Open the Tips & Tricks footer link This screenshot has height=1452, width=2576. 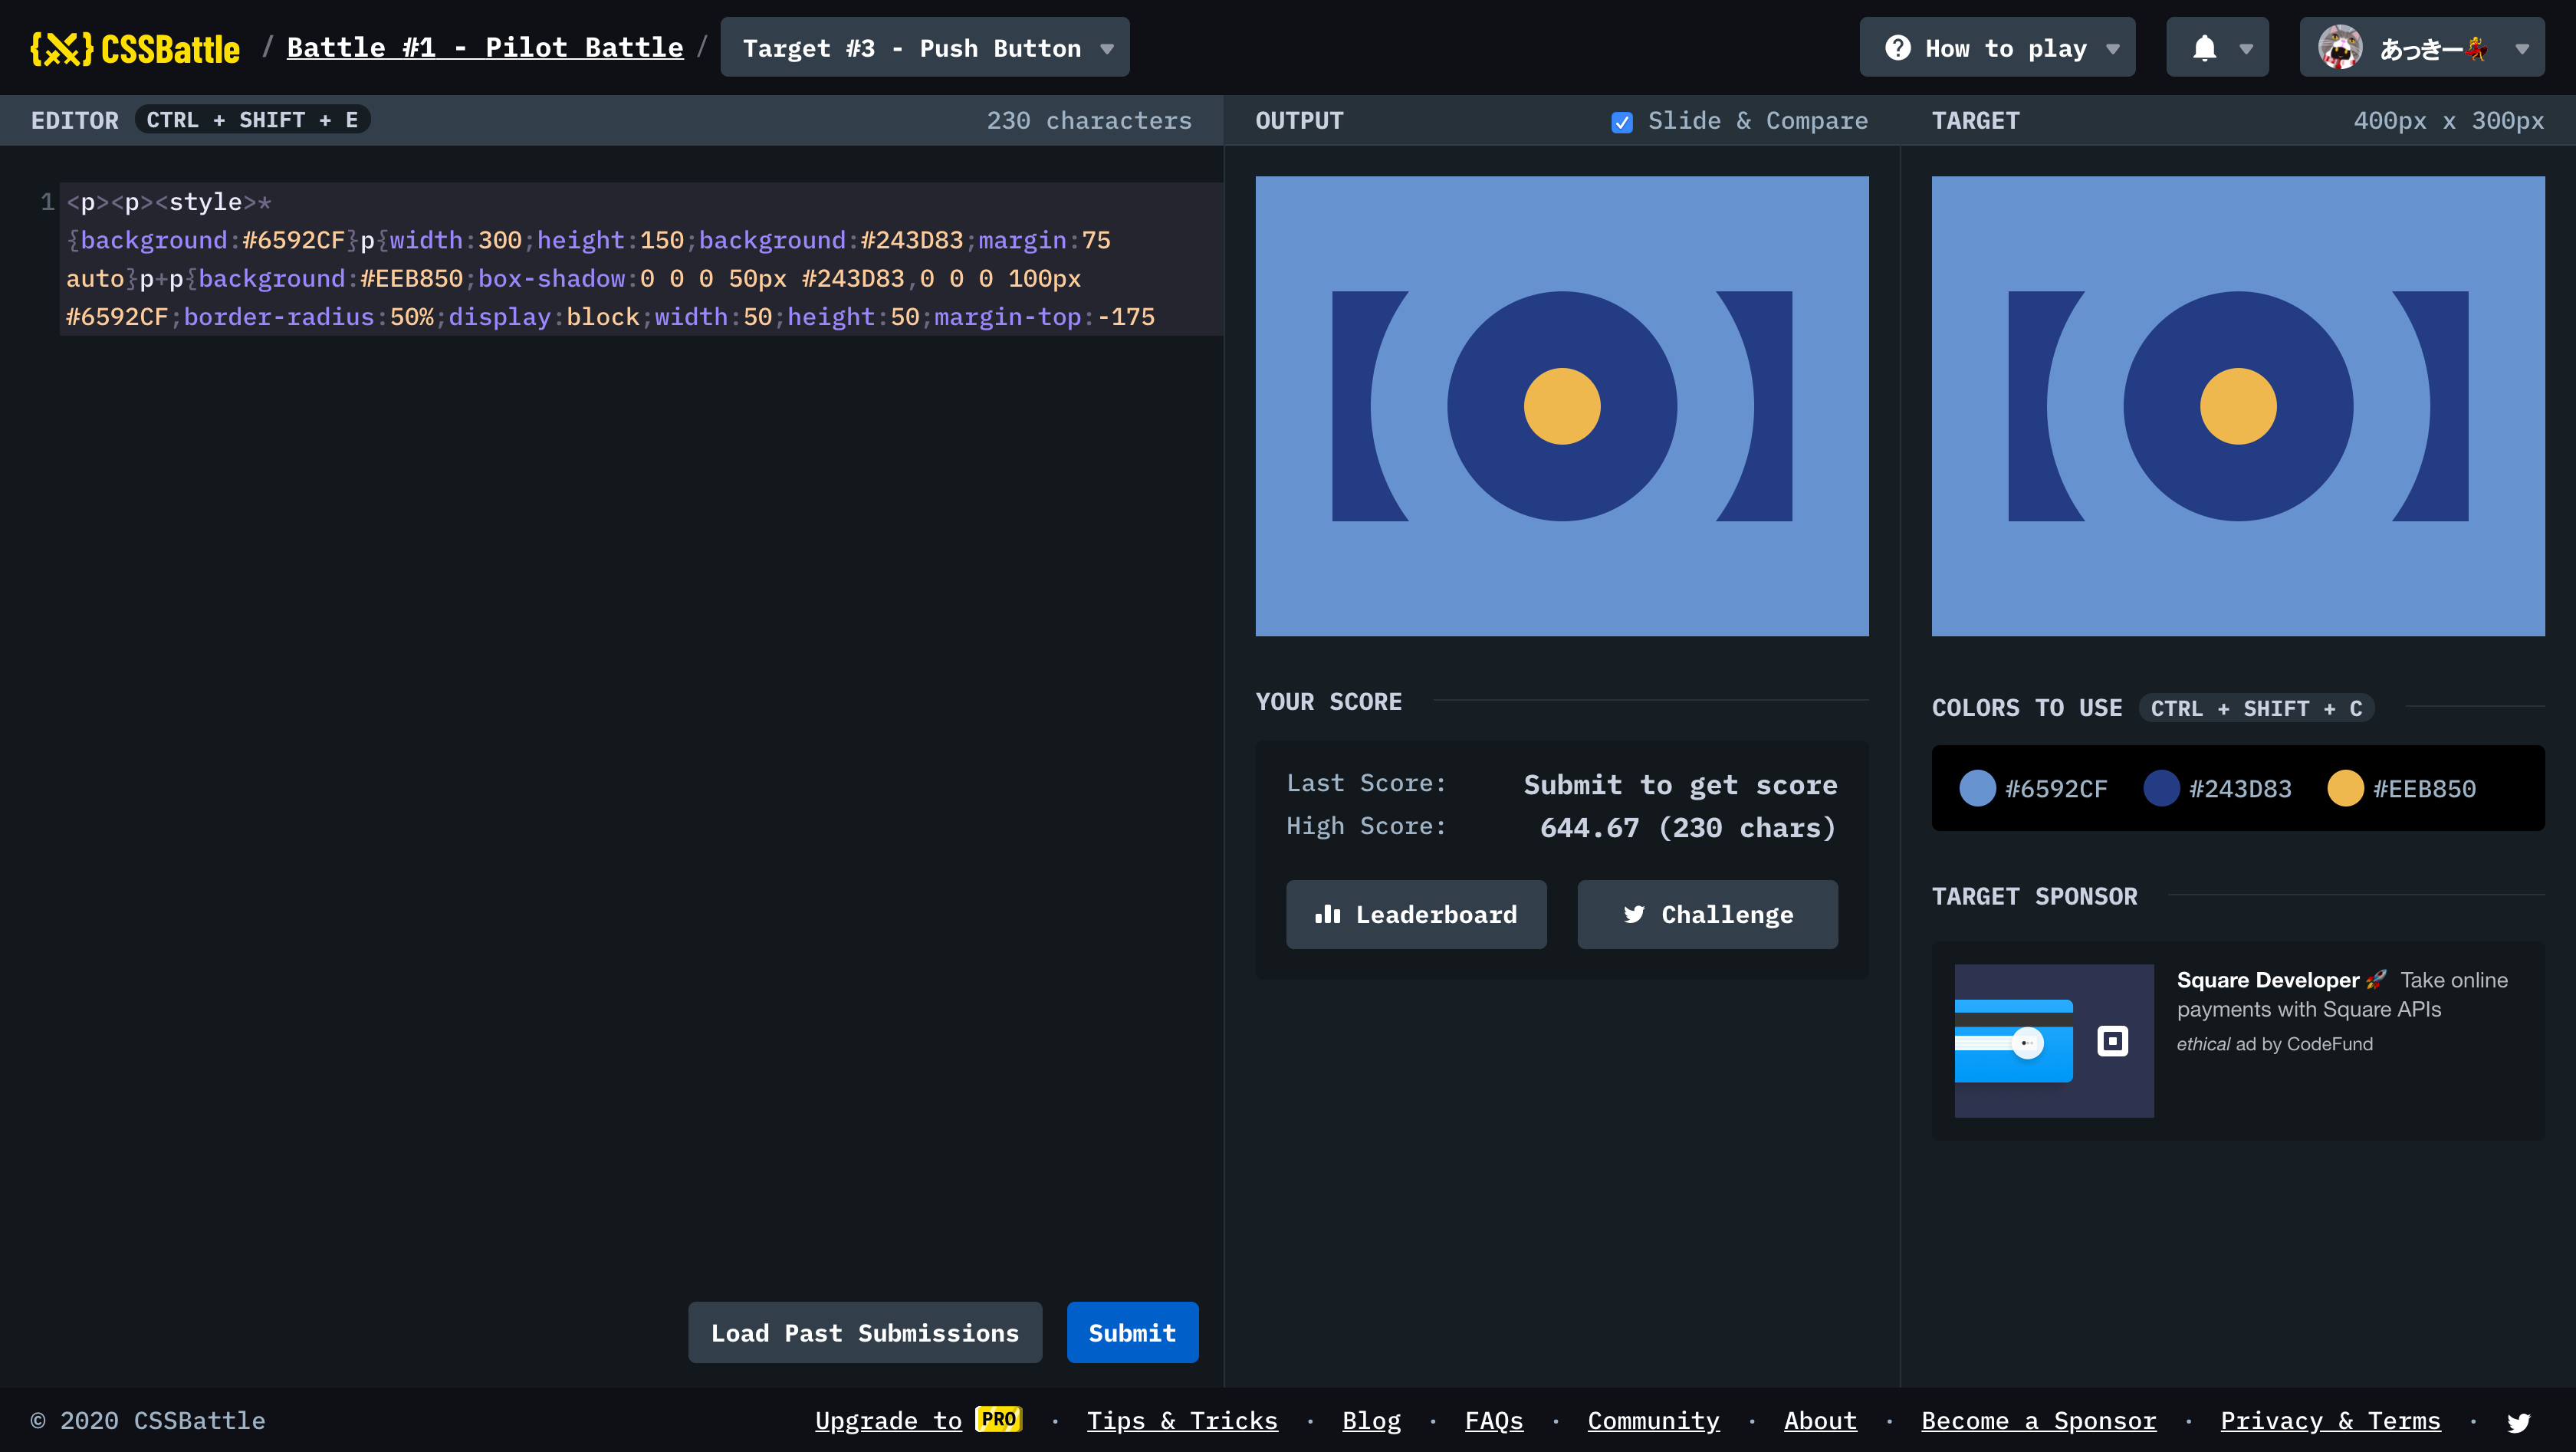pos(1181,1421)
